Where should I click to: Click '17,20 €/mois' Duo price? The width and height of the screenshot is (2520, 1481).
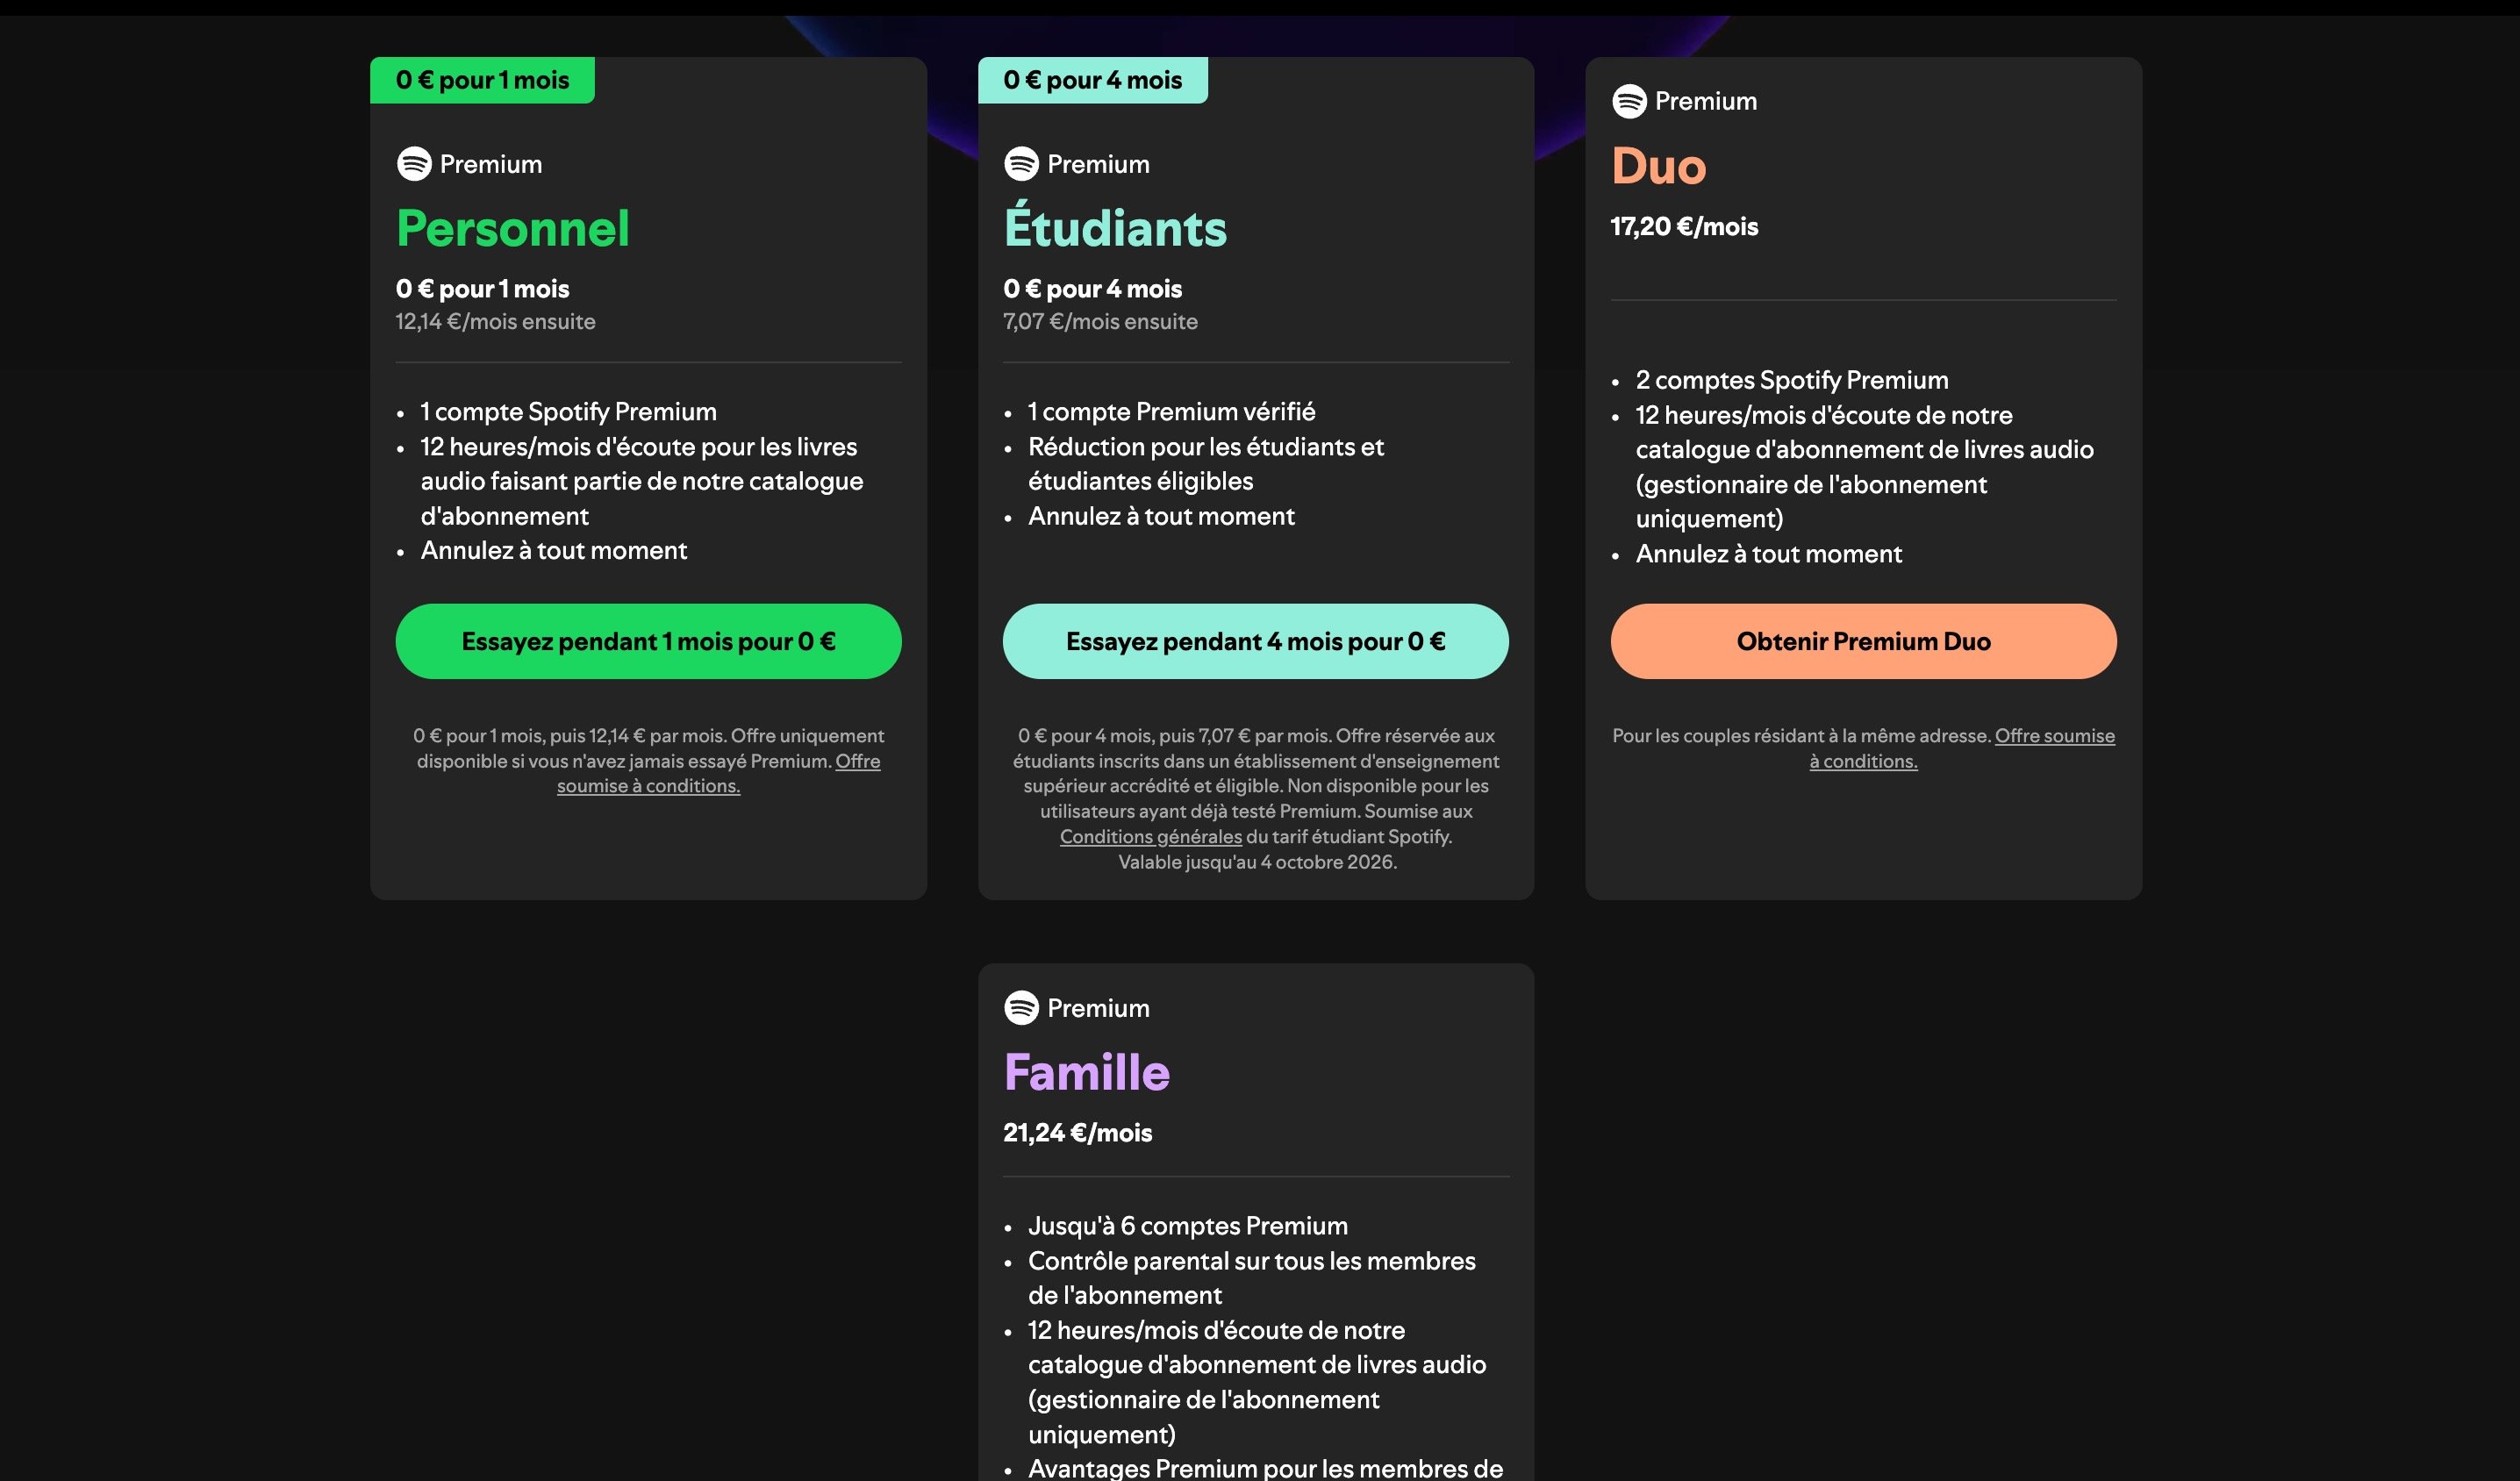(1684, 226)
